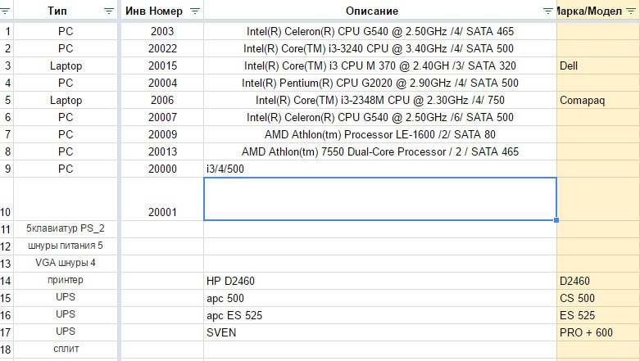Click the 5клавиатур PS_2 cell
The width and height of the screenshot is (640, 361).
point(66,228)
